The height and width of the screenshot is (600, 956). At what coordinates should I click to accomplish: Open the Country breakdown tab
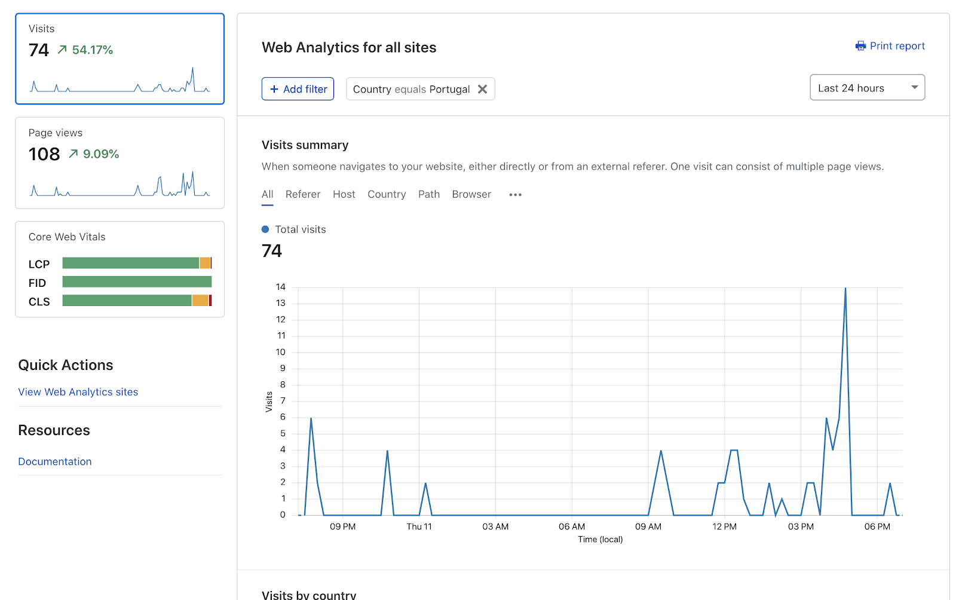(387, 194)
